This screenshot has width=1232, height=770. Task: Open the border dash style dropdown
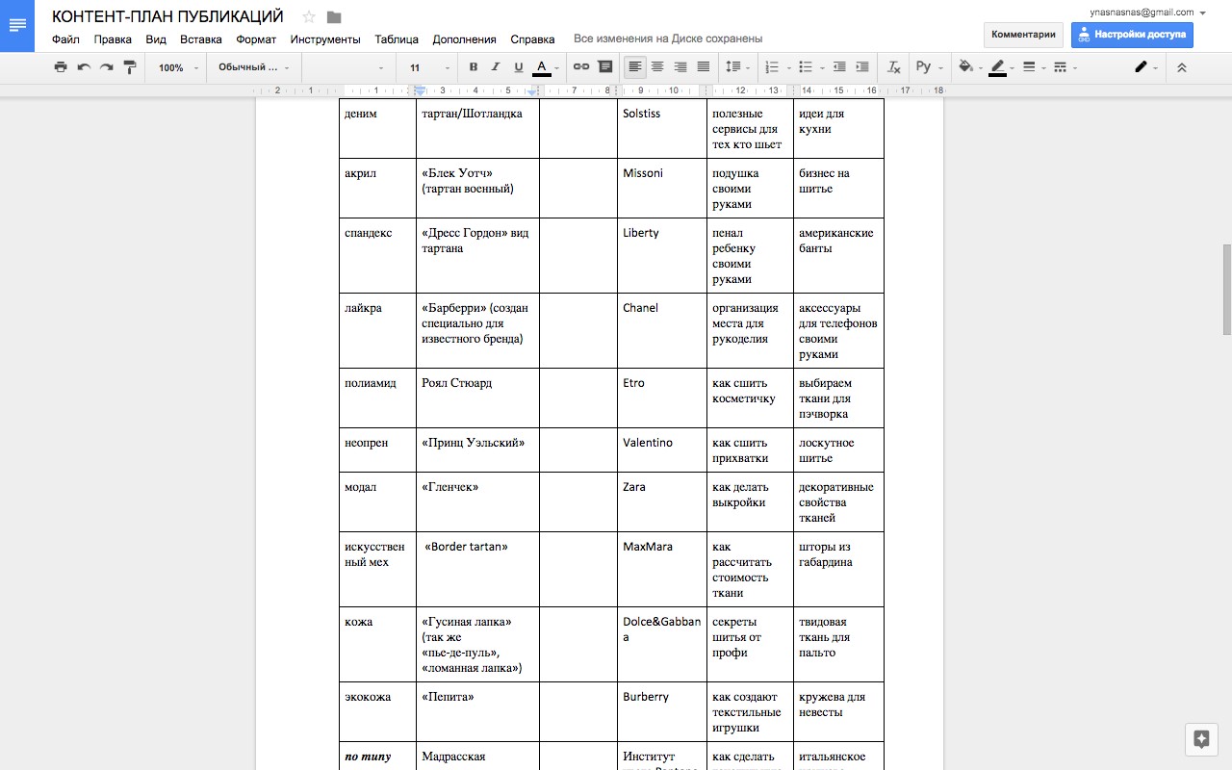coord(1065,67)
